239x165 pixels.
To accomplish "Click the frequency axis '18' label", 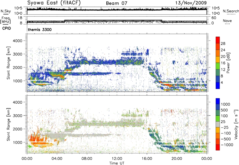I will pos(20,18).
